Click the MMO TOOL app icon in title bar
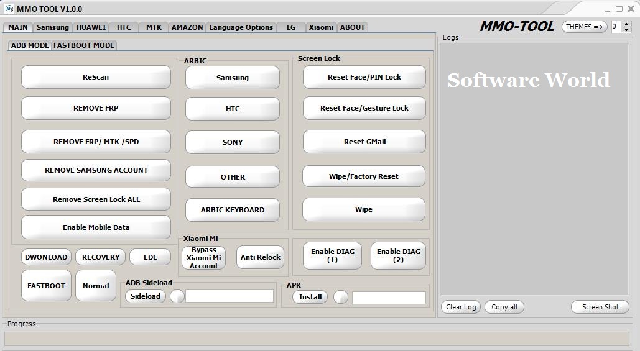 tap(9, 9)
